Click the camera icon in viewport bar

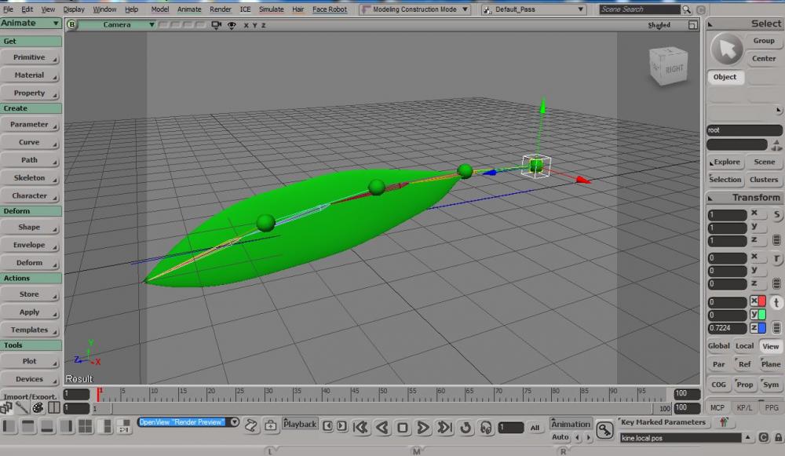point(217,24)
